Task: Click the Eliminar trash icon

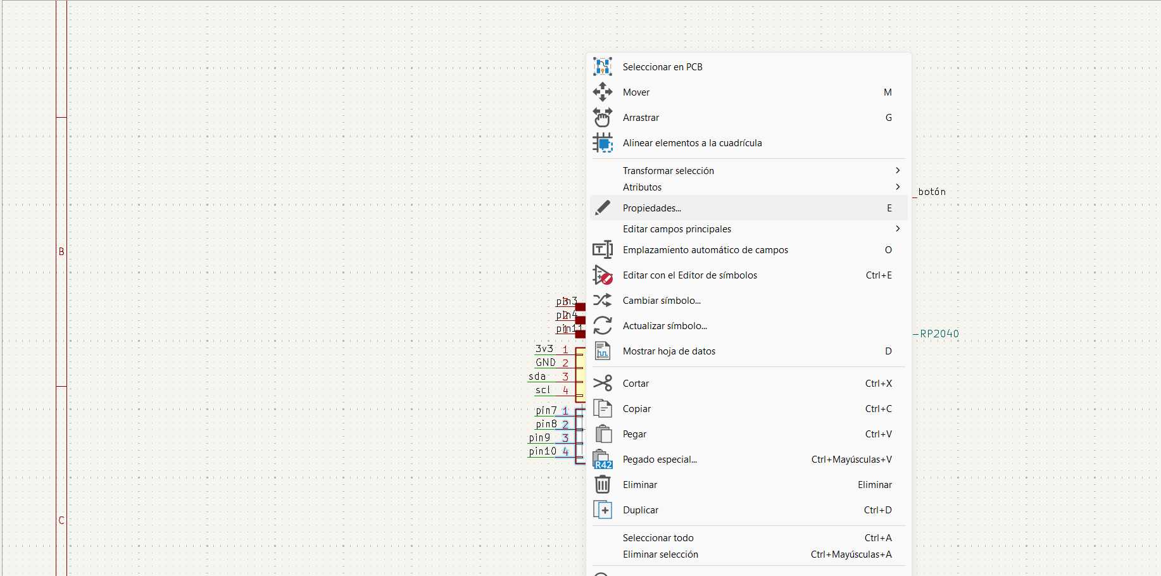Action: (603, 484)
